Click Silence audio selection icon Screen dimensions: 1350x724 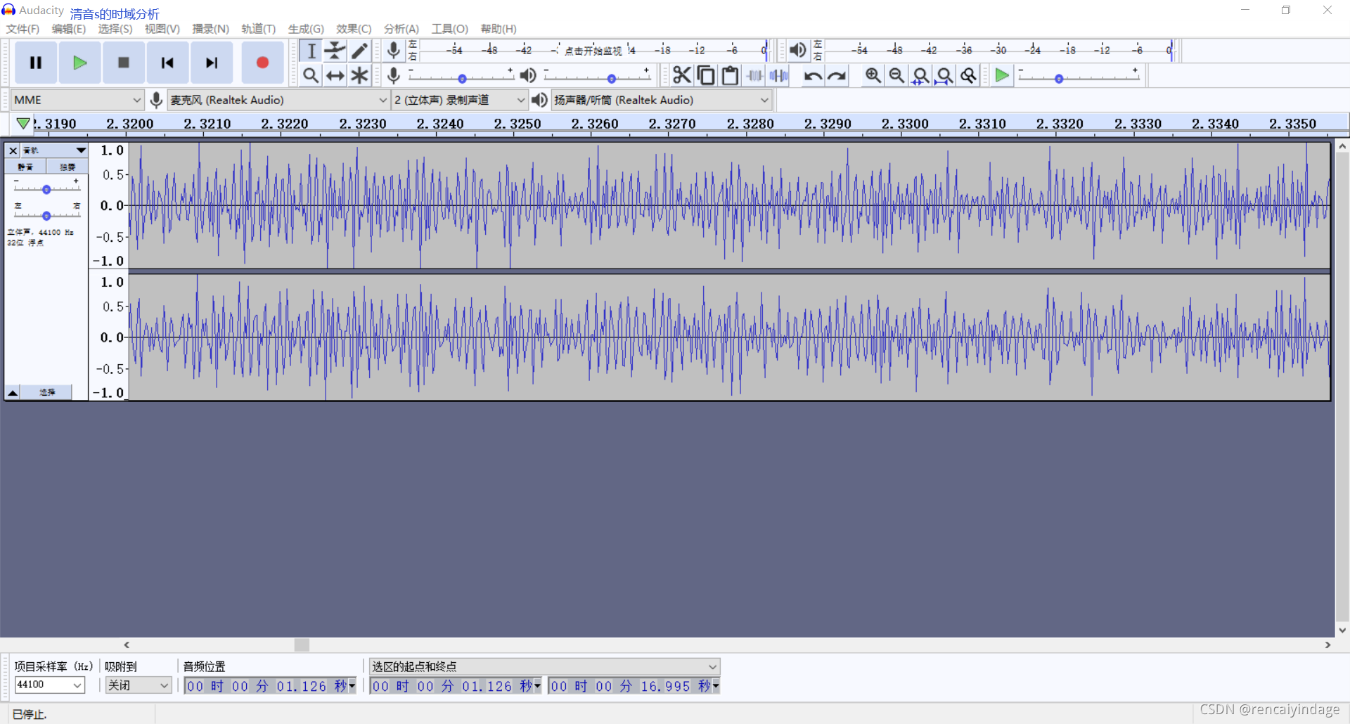point(778,75)
